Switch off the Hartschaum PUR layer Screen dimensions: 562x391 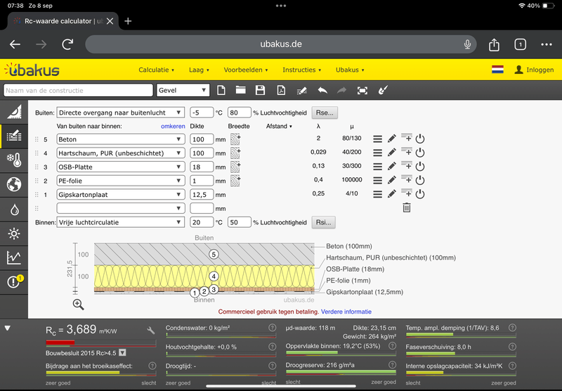[x=420, y=153]
